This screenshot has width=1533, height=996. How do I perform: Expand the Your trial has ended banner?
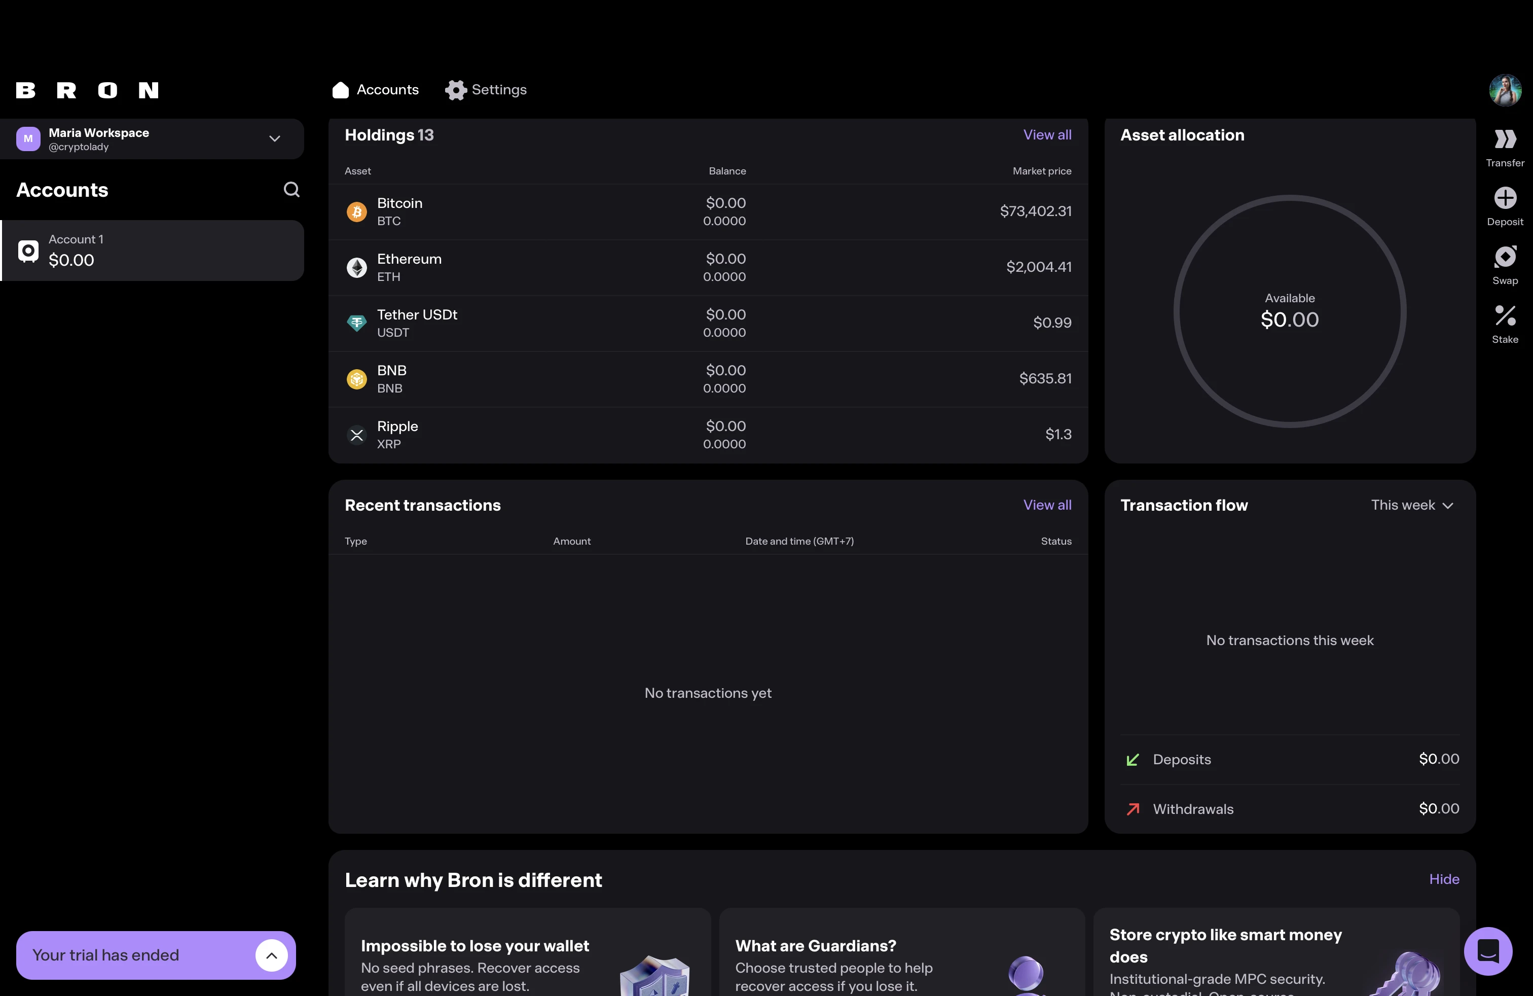(271, 955)
